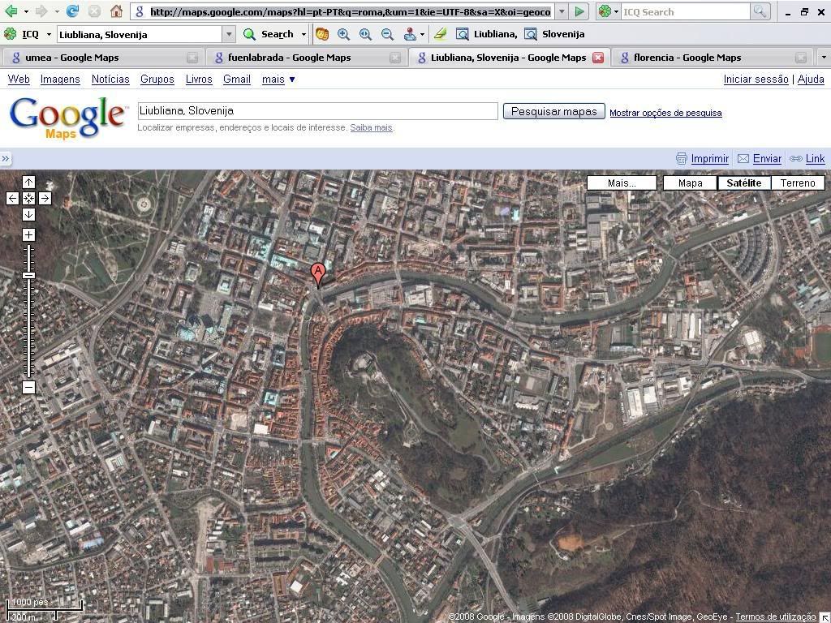
Task: Expand the left panel with double chevron
Action: point(6,159)
